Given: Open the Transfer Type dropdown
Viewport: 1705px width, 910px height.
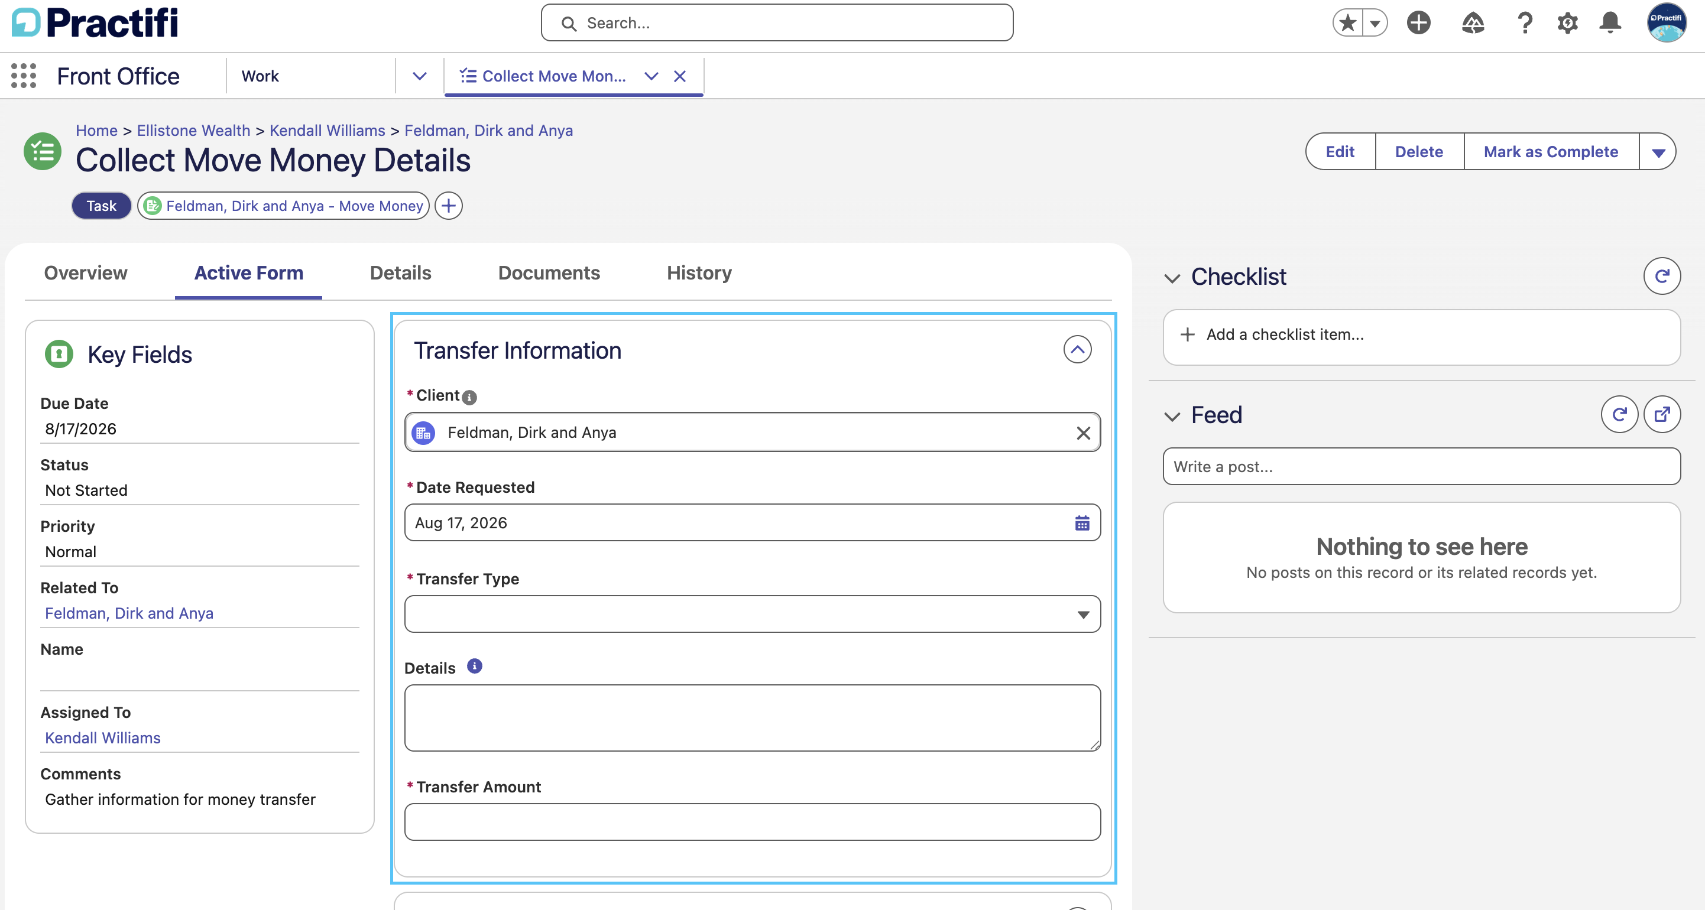Looking at the screenshot, I should coord(753,614).
